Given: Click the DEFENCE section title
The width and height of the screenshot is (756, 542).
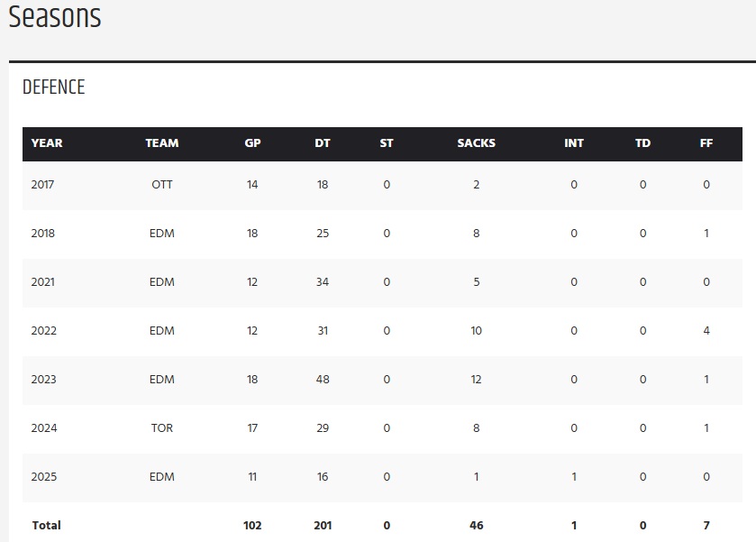Looking at the screenshot, I should pos(54,87).
